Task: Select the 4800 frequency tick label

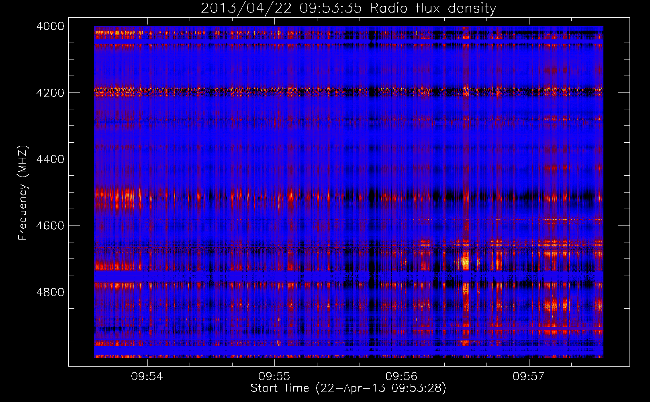Action: [x=50, y=292]
